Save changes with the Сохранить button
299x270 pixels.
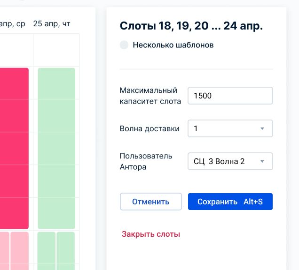point(230,202)
